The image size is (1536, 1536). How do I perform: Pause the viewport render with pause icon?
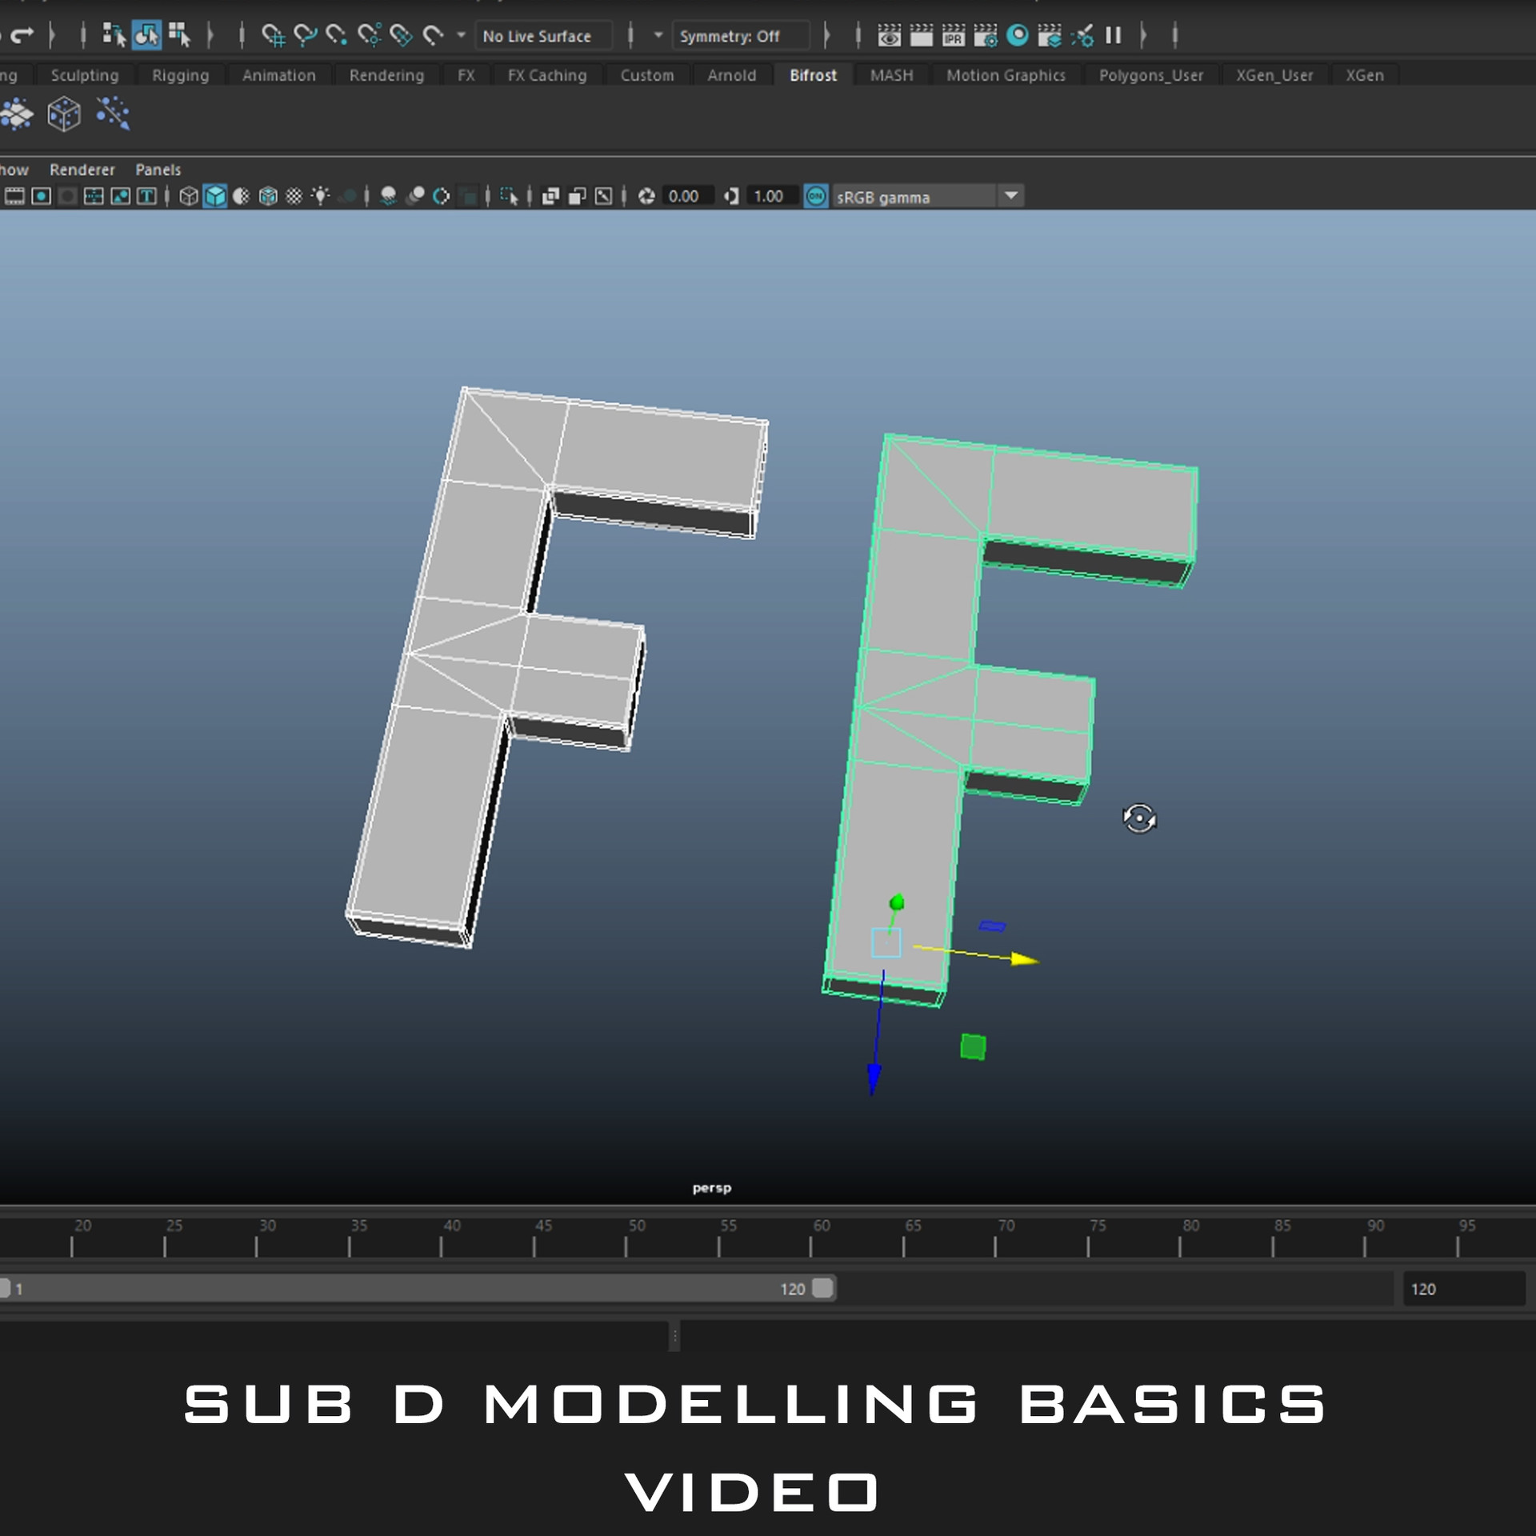click(x=1113, y=35)
